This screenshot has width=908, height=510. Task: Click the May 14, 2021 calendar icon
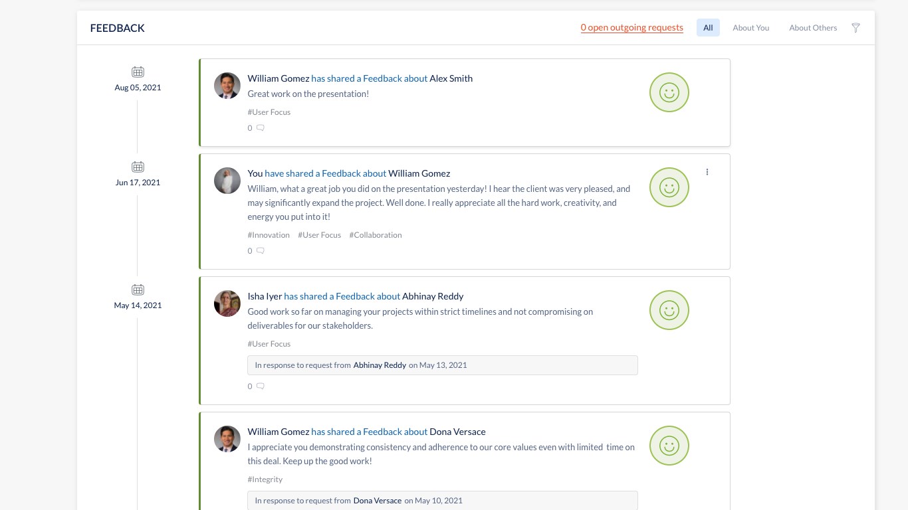(138, 290)
